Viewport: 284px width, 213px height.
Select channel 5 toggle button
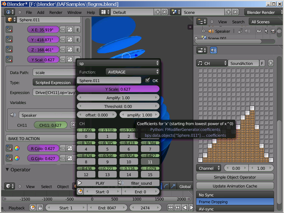[x=107, y=149]
